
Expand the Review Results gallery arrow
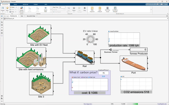click(x=151, y=10)
